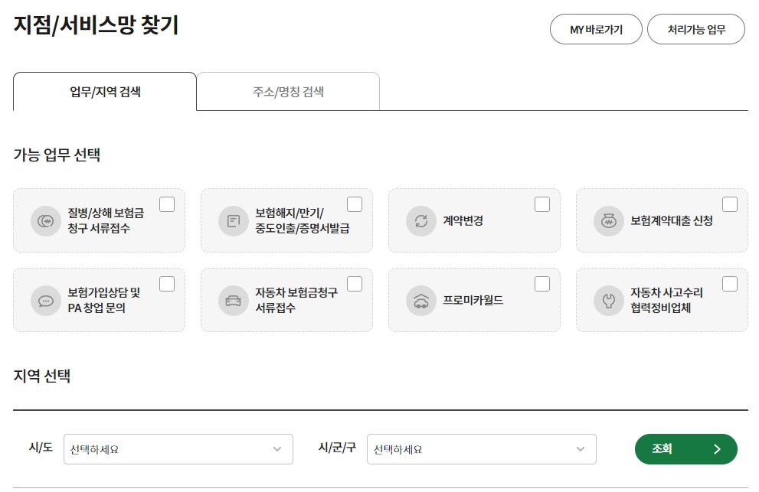Open 처리가능 업무 with the top button

pos(696,29)
